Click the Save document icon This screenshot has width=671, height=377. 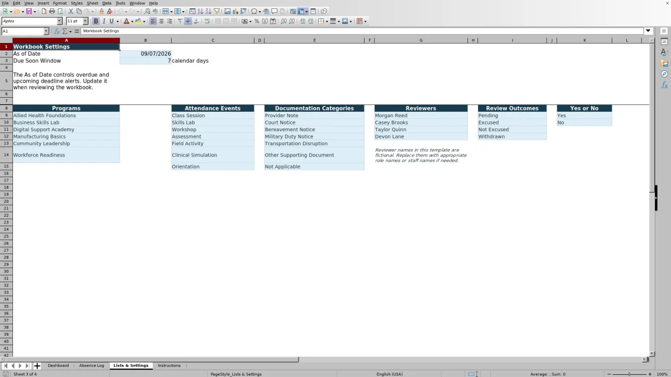[x=28, y=11]
